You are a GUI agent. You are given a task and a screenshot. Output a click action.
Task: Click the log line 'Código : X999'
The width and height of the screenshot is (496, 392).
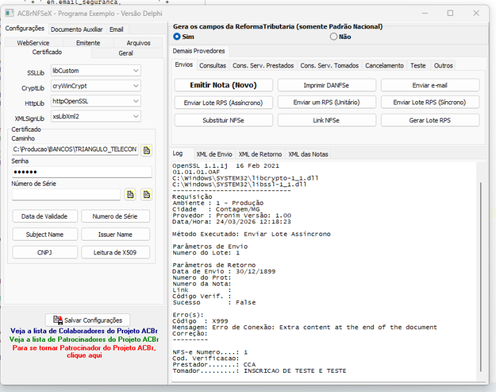[200, 321]
